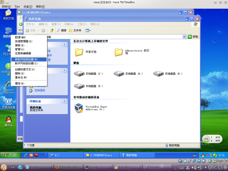
Task: Switch to D:\ taskbar window
Action: [66, 155]
